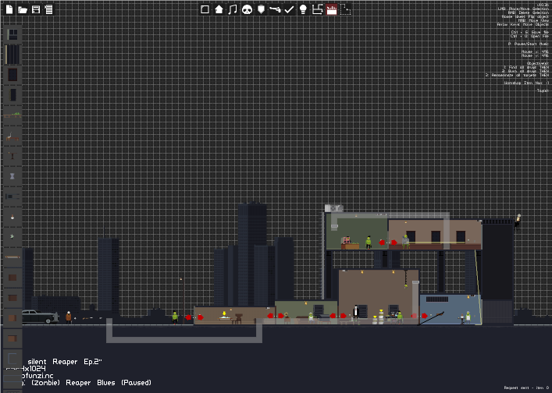
Task: Open the checkmark objectives category
Action: [x=289, y=9]
